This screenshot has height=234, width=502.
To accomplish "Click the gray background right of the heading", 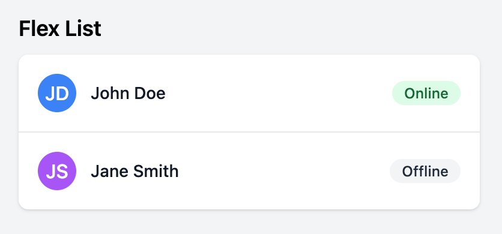I will click(301, 29).
